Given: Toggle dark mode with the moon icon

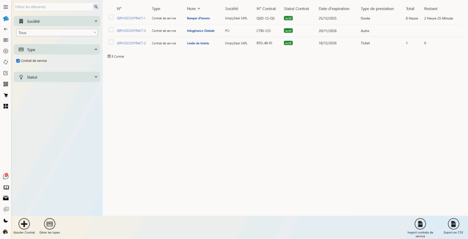Looking at the screenshot, I should point(5,220).
